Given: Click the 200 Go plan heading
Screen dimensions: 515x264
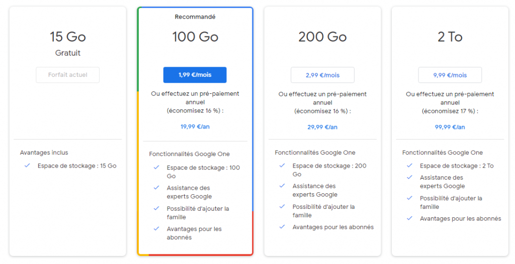Looking at the screenshot, I should pyautogui.click(x=322, y=37).
